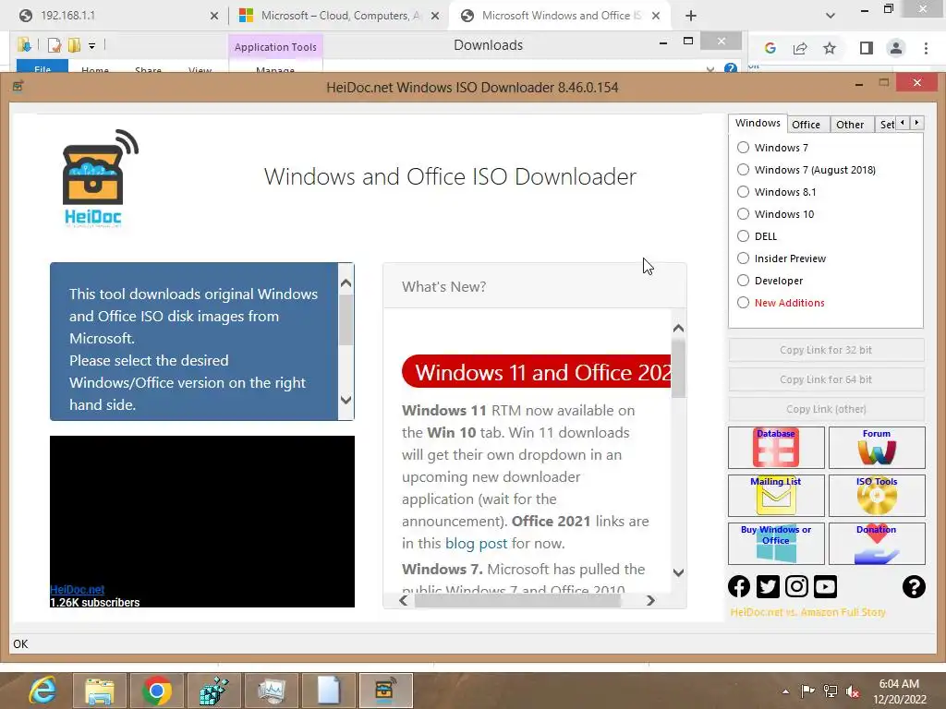Click What's New horizontal scrollbar thumb
This screenshot has width=946, height=709.
click(x=517, y=600)
